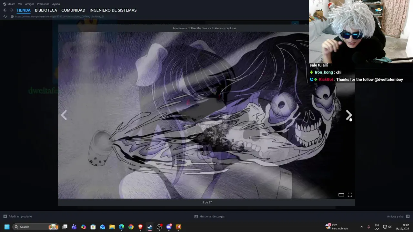Open OBS Studio from taskbar
Screen dimensions: 413x232
point(159,227)
